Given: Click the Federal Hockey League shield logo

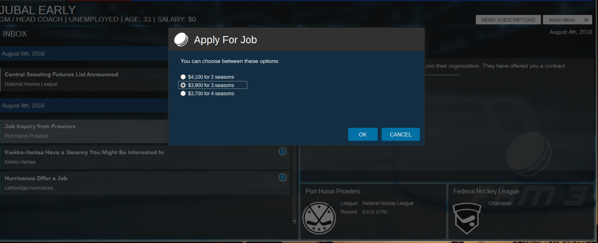Looking at the screenshot, I should [466, 218].
